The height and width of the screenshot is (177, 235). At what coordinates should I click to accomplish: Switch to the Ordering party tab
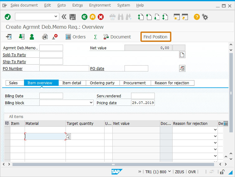click(103, 83)
